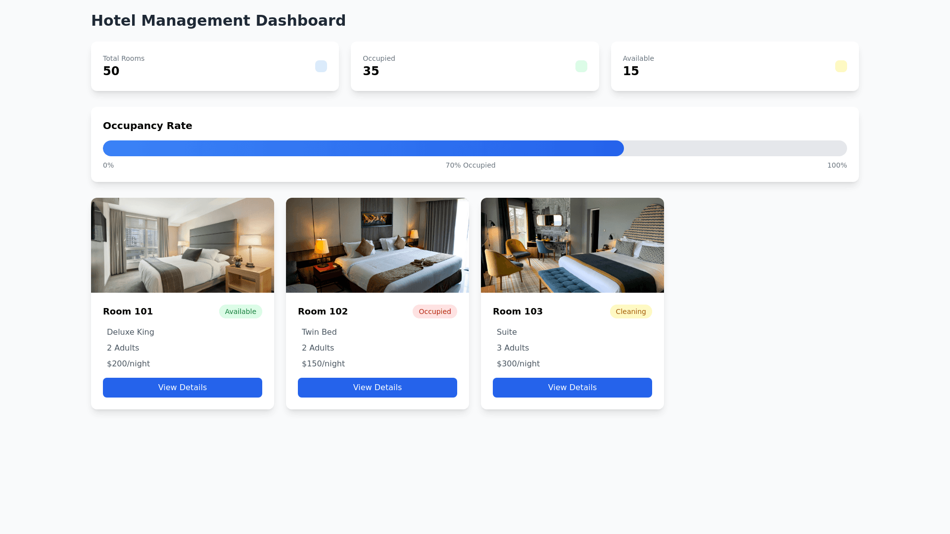The image size is (950, 534).
Task: Click the Room 102 photo thumbnail
Action: coord(377,245)
